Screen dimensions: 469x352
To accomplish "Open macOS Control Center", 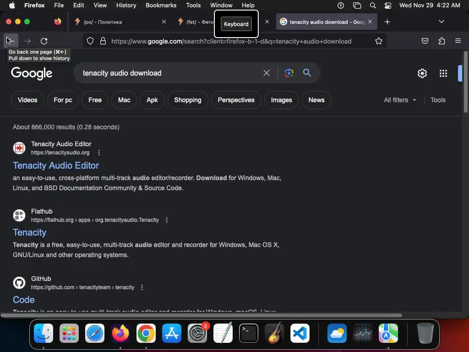I will pos(387,5).
